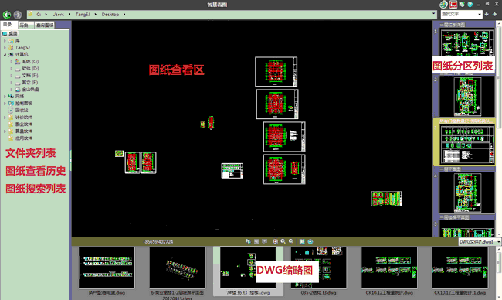The width and height of the screenshot is (502, 300).
Task: Go back with the green back arrow
Action: pos(7,15)
